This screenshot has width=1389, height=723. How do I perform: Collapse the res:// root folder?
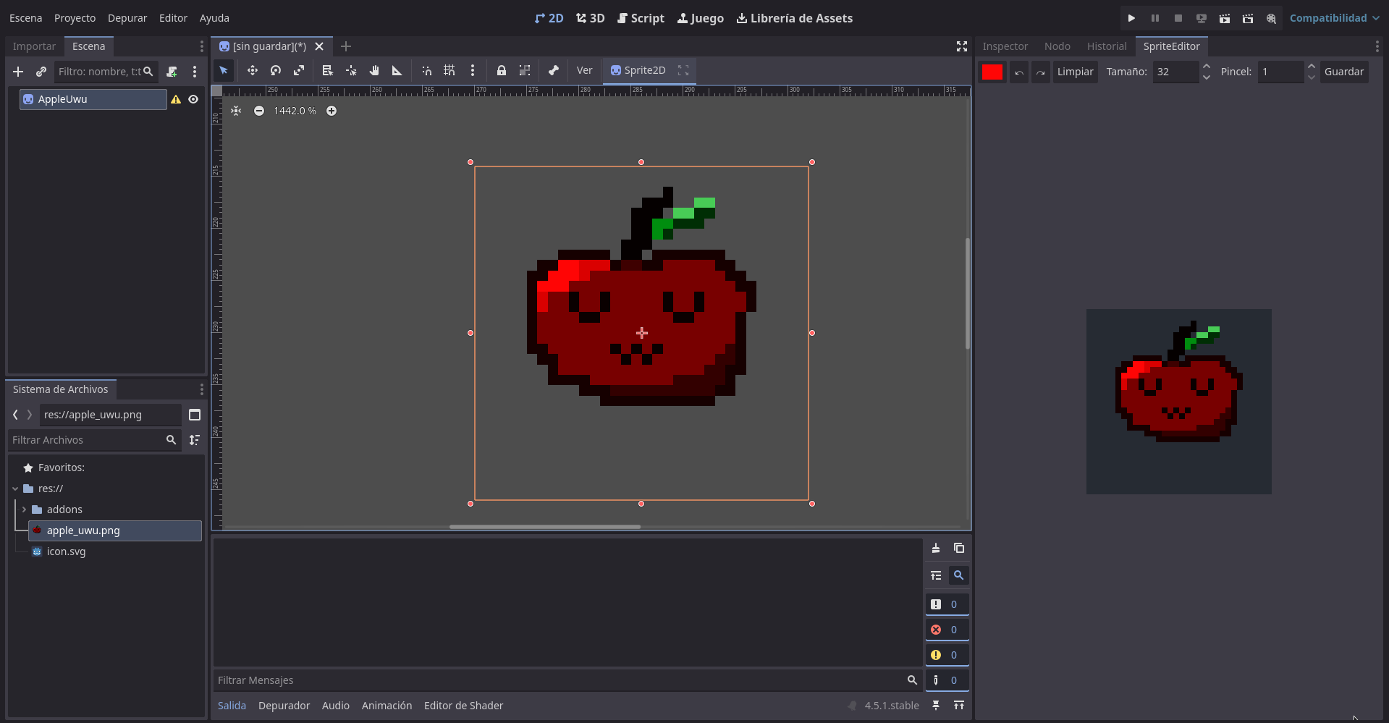pyautogui.click(x=15, y=489)
